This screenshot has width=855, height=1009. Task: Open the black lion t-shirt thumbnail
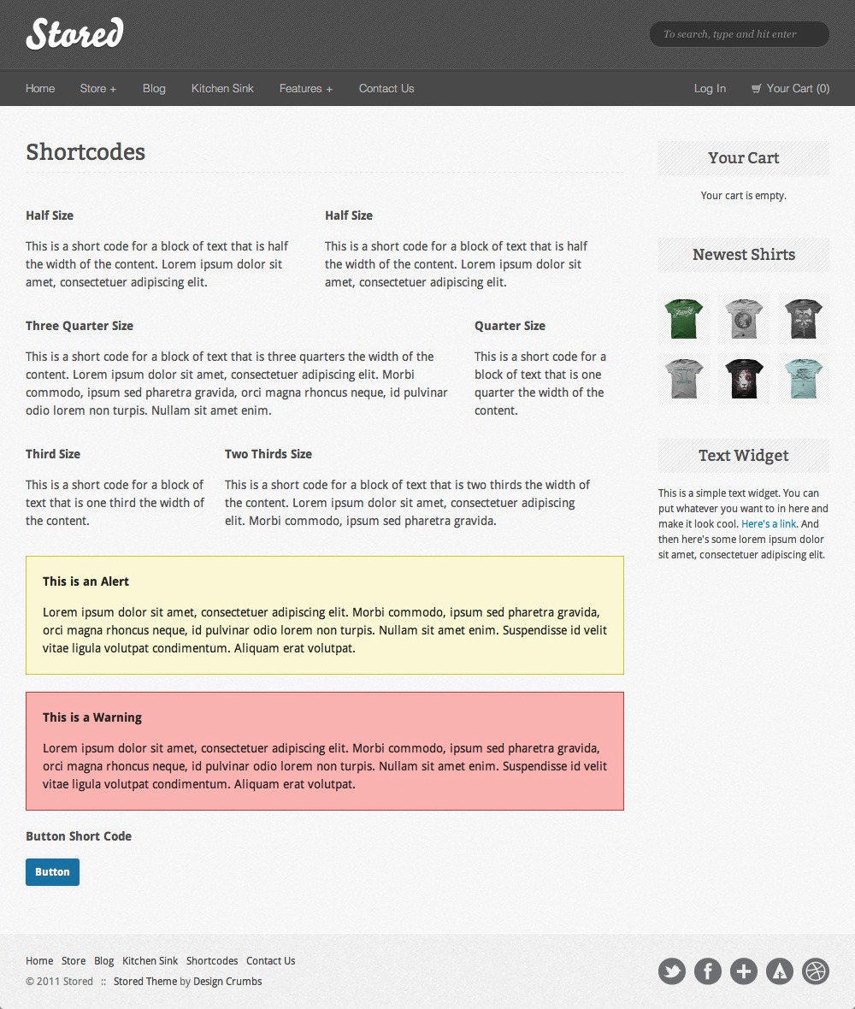pos(744,378)
